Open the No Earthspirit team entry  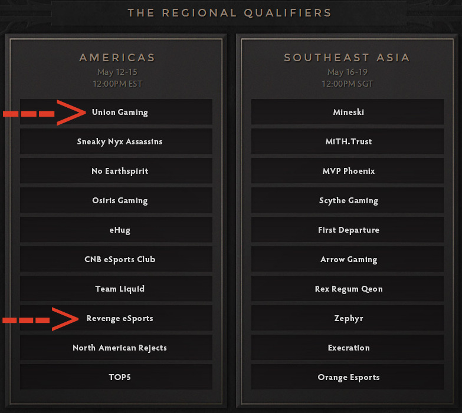(x=120, y=171)
